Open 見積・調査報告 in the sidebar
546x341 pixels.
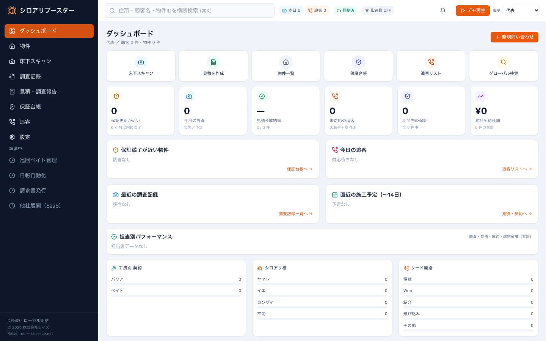pyautogui.click(x=49, y=92)
